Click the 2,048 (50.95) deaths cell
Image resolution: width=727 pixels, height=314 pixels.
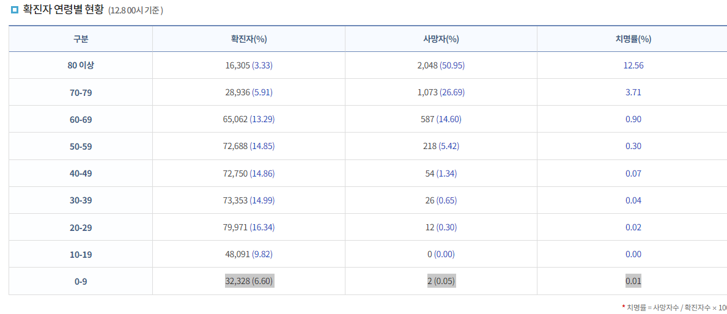pos(441,65)
